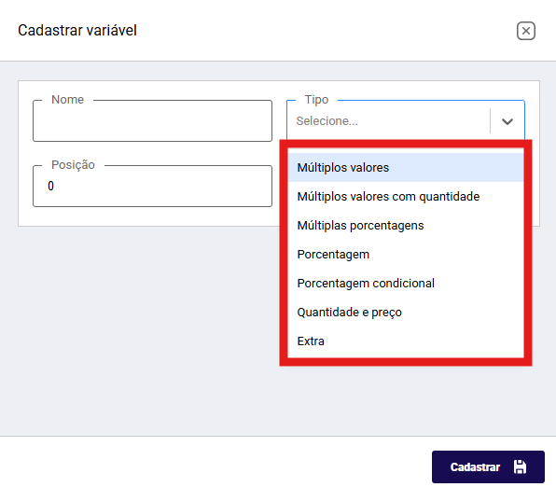Click into the Posição field
The width and height of the screenshot is (556, 487).
pyautogui.click(x=152, y=187)
